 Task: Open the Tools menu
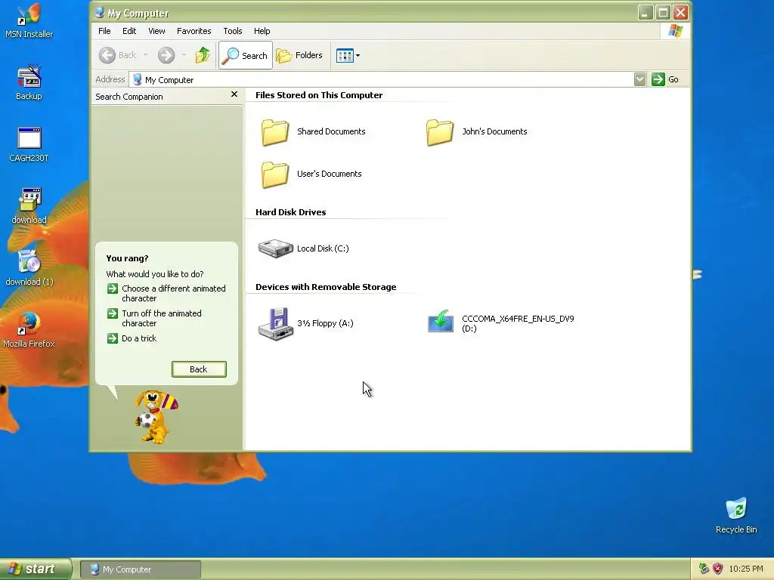[233, 31]
